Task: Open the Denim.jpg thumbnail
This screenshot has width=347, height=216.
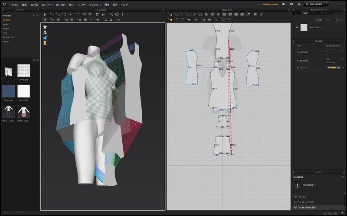Action: (8, 91)
